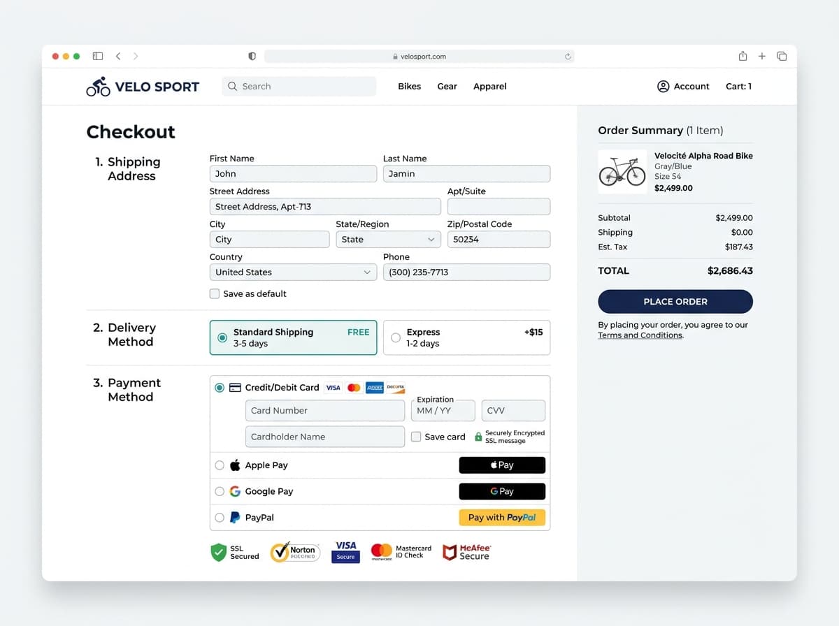Click the McAfee Secure badge
Screen dimensions: 839x626
467,553
